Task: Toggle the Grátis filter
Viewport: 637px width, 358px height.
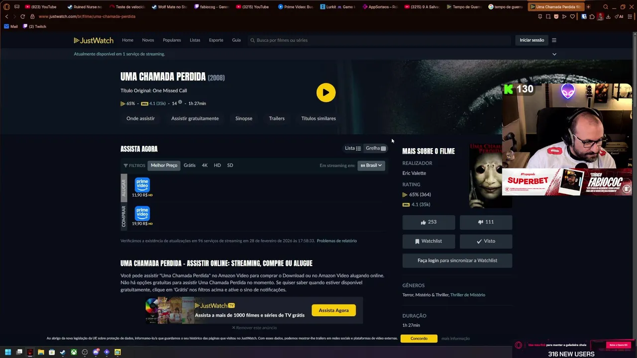Action: [x=190, y=166]
